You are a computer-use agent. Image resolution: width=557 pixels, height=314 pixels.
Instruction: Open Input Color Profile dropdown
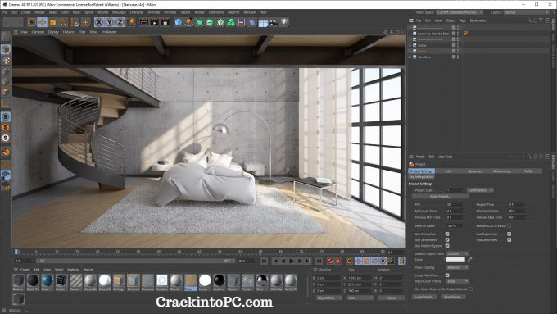457,281
